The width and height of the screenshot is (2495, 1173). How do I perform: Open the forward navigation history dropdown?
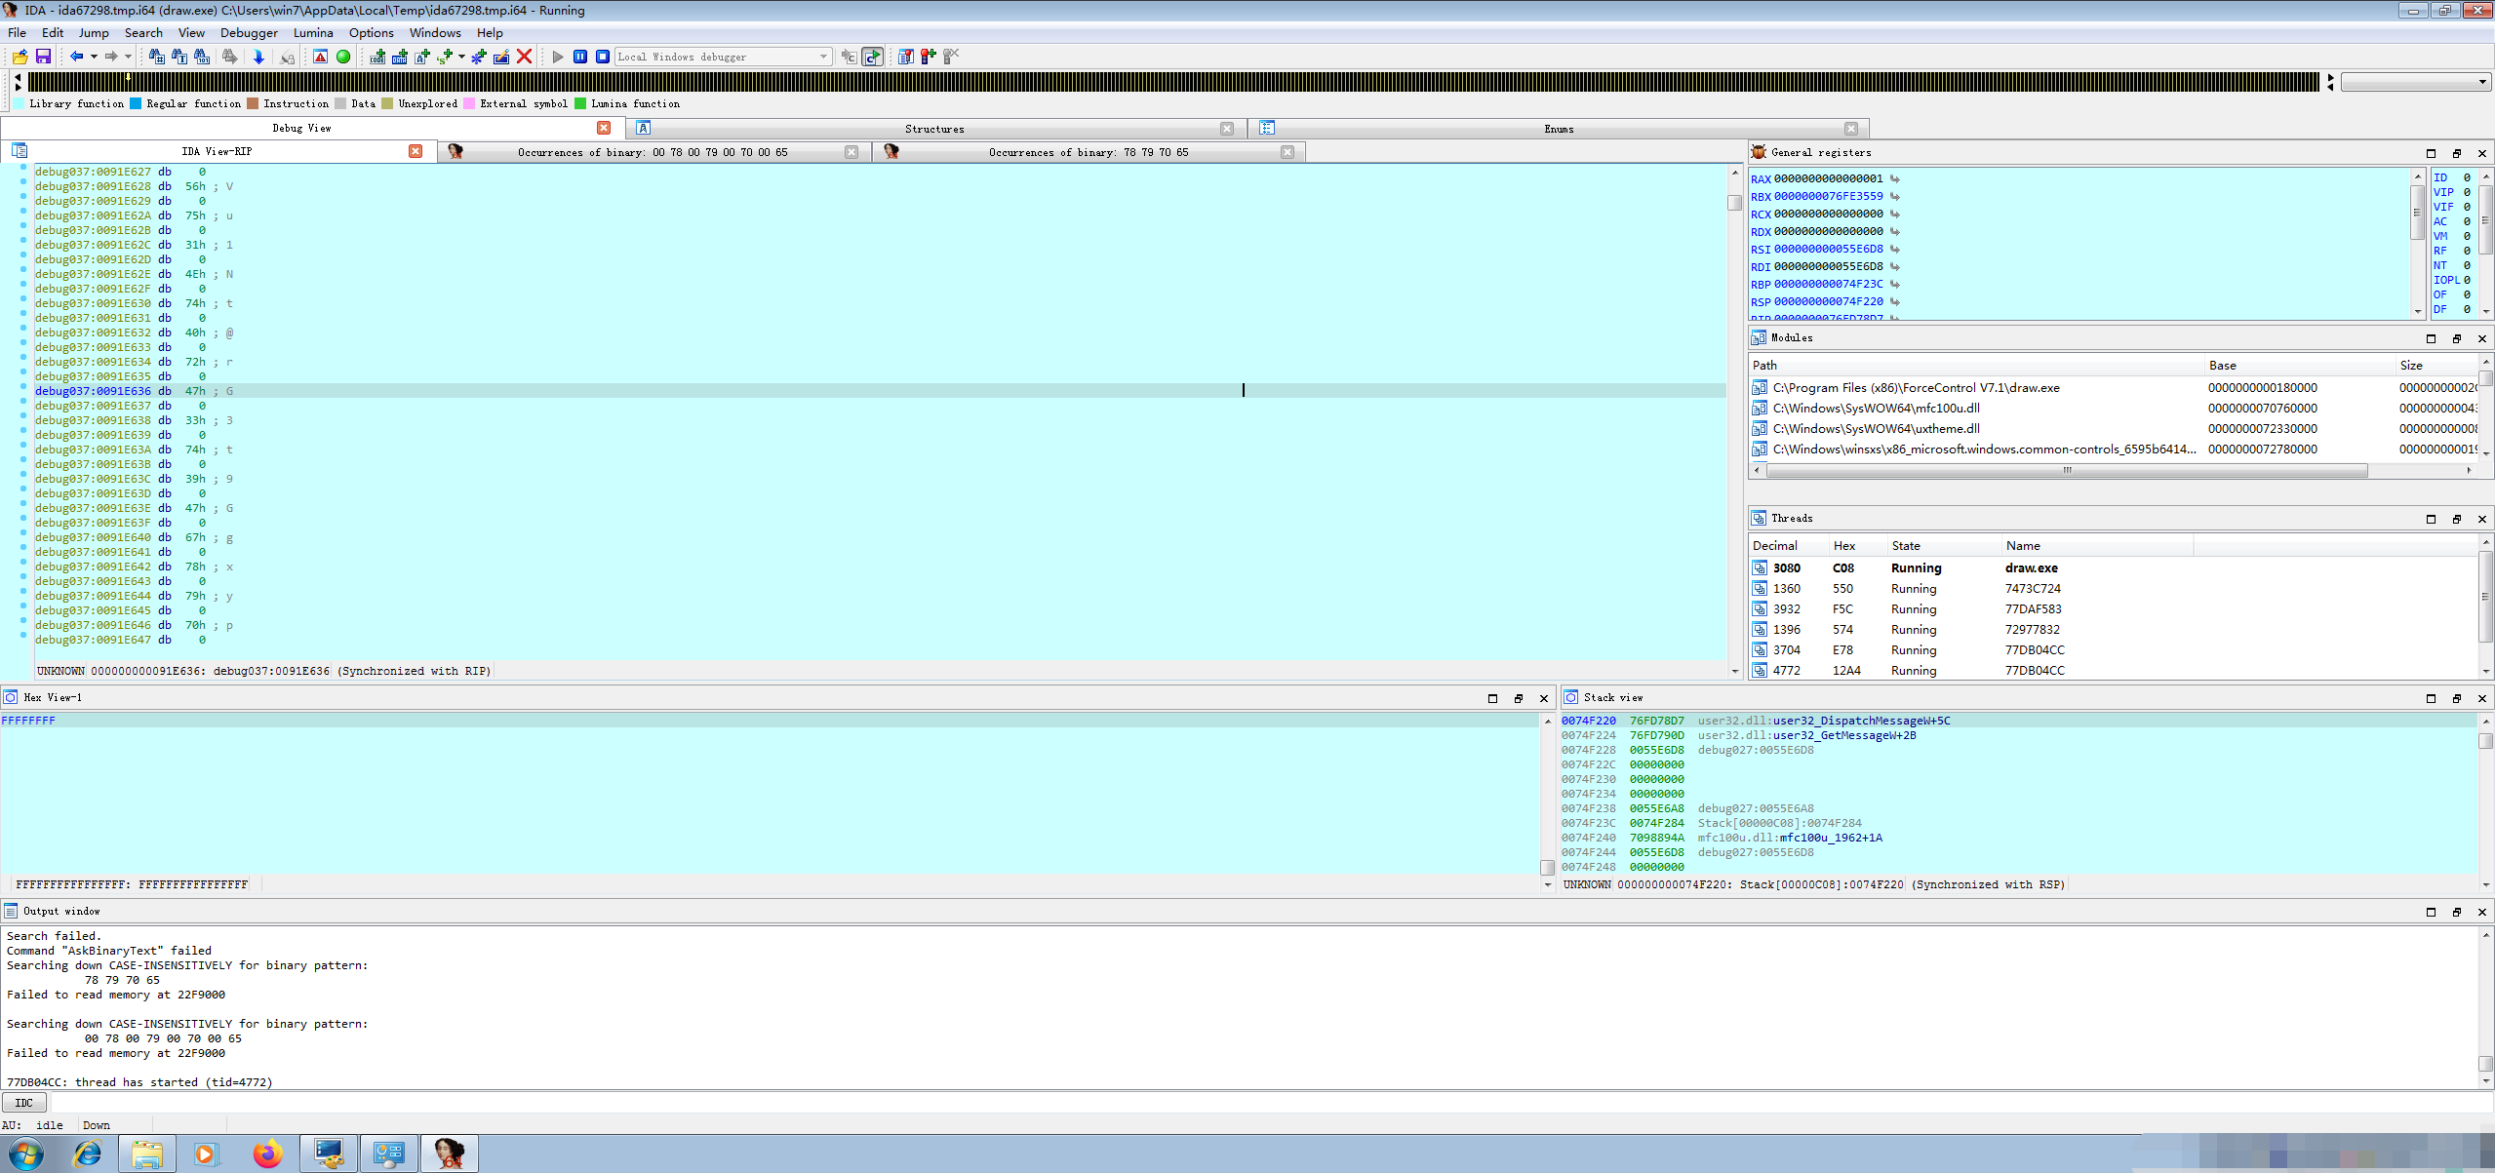pyautogui.click(x=128, y=57)
